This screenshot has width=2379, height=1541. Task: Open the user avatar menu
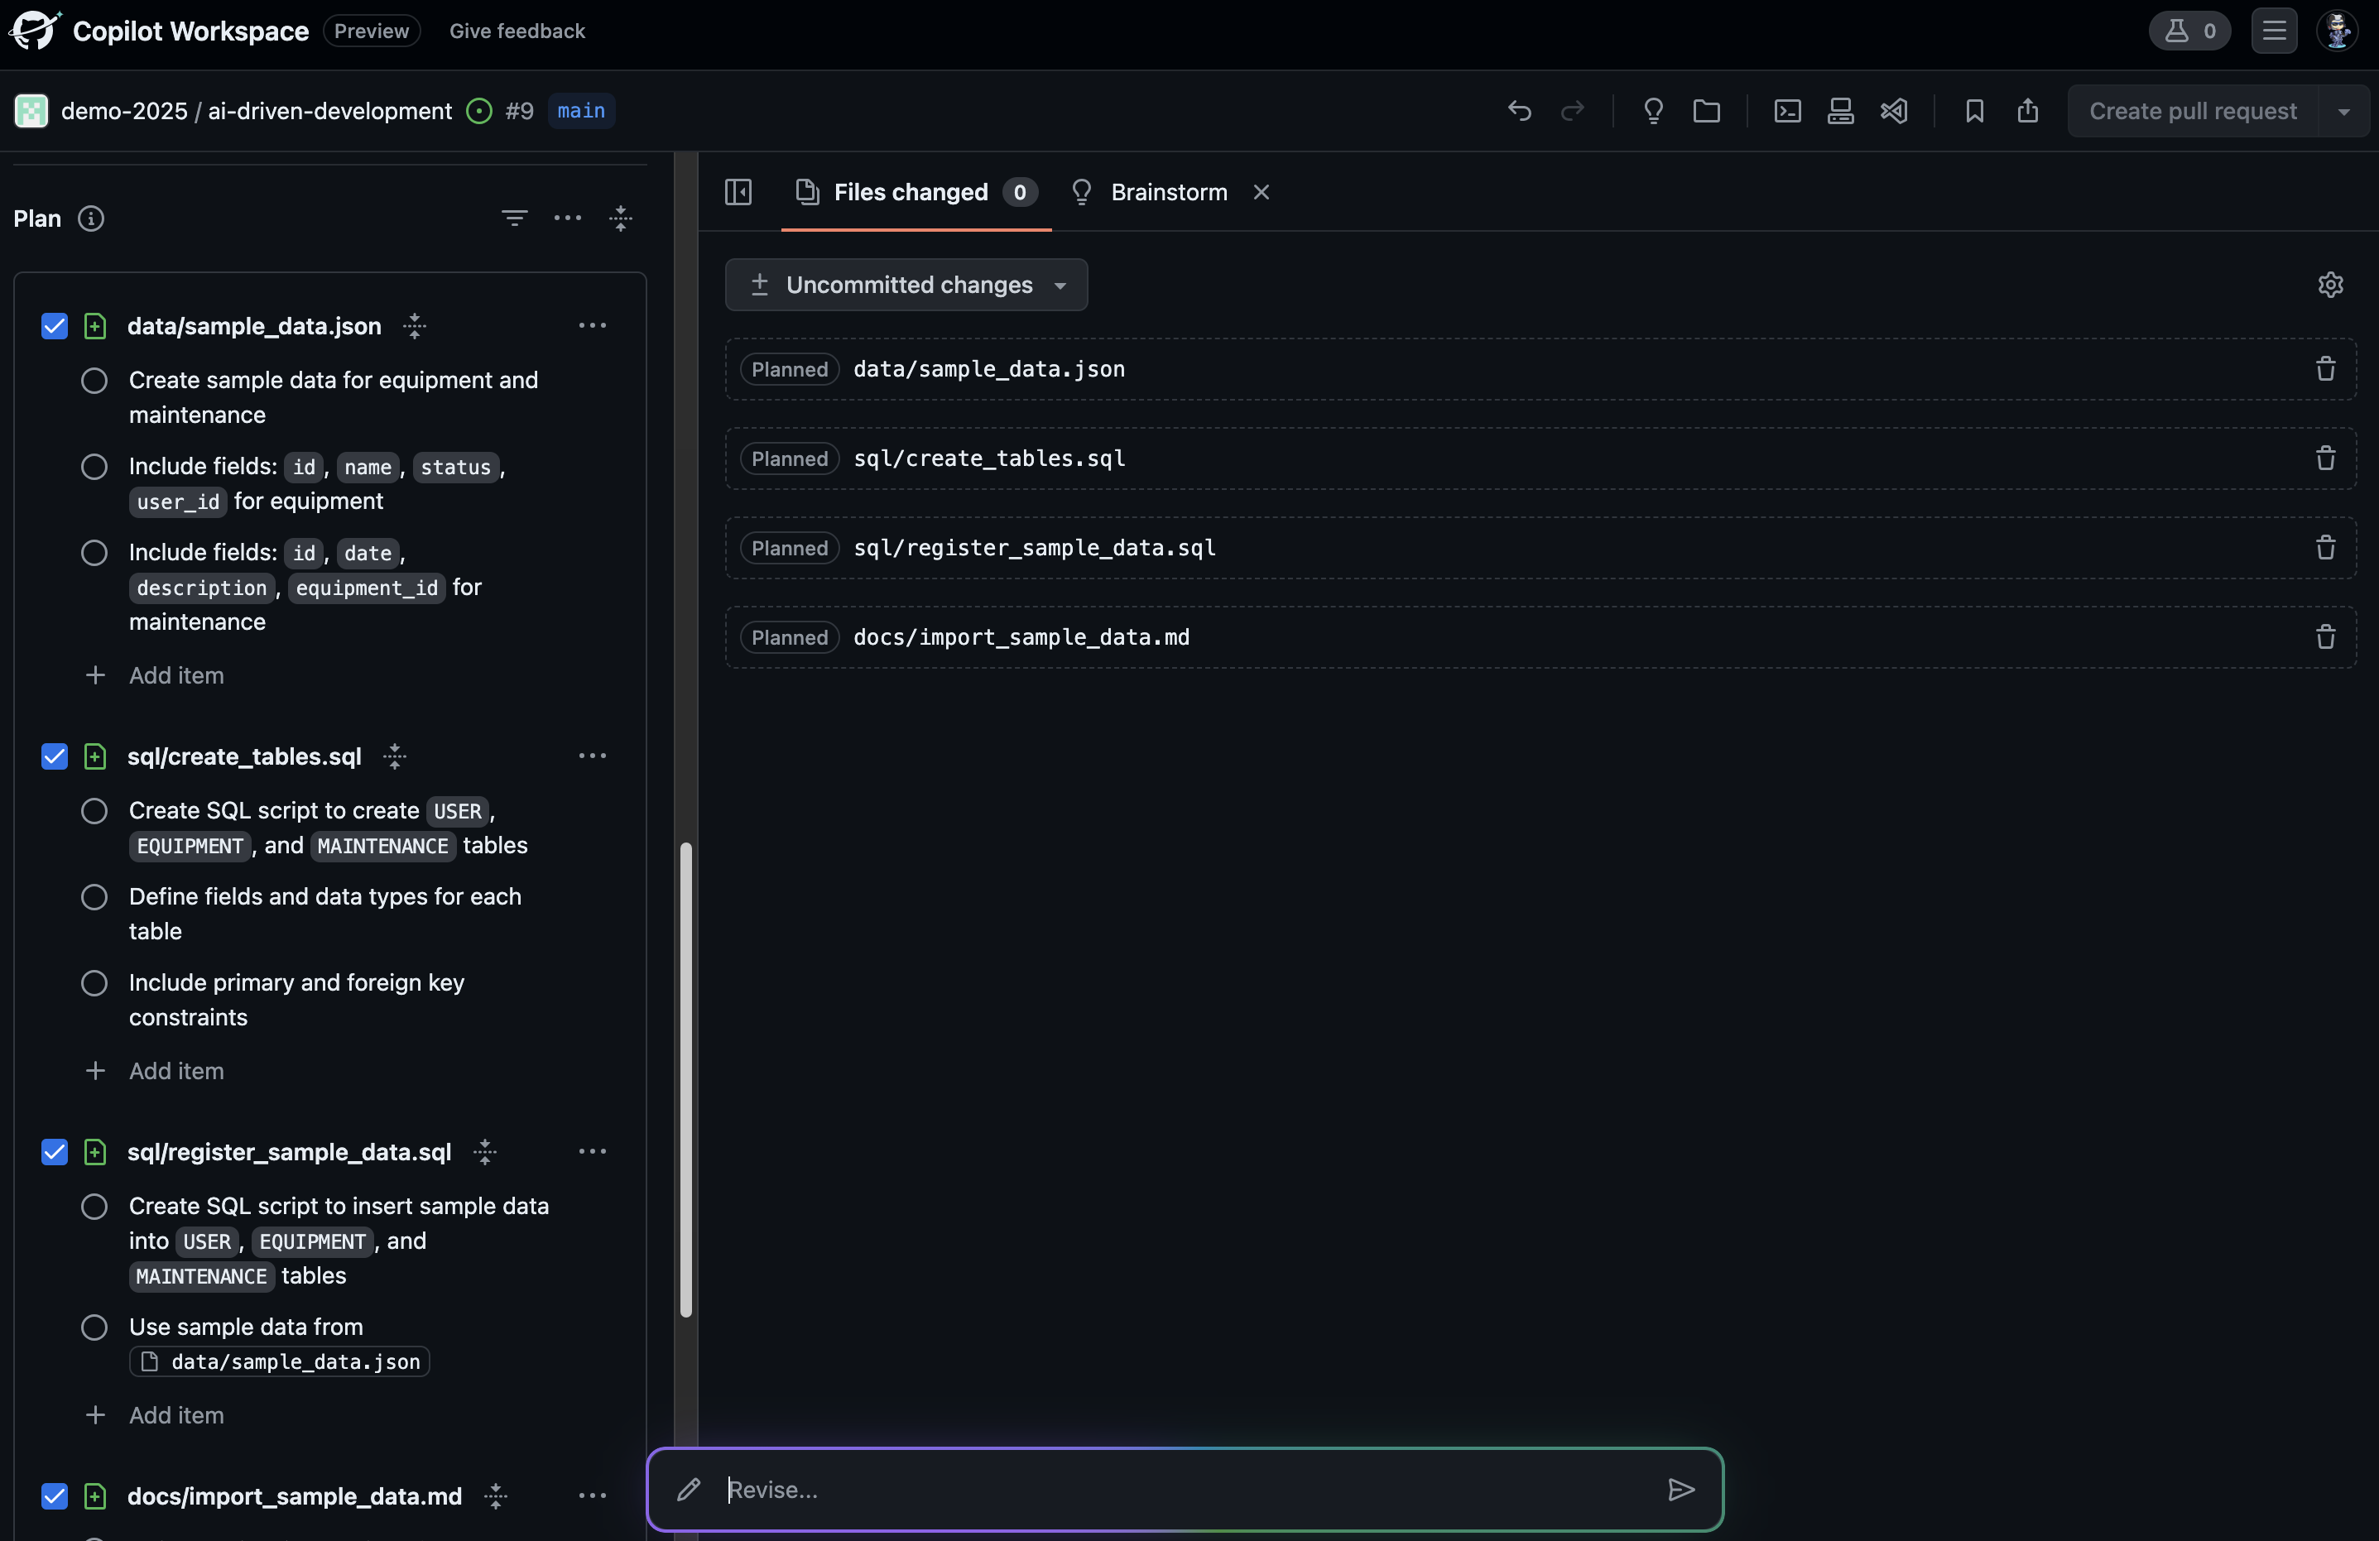[x=2337, y=31]
